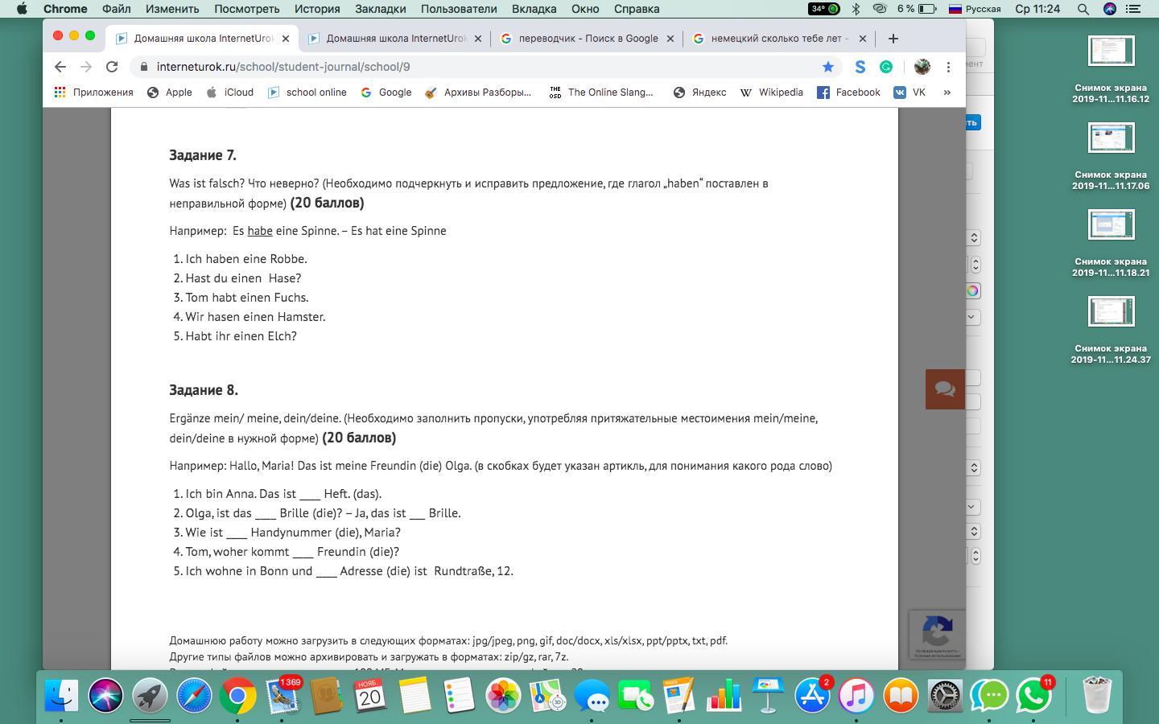1159x724 pixels.
Task: Launch Safari from the Dock
Action: coord(194,696)
